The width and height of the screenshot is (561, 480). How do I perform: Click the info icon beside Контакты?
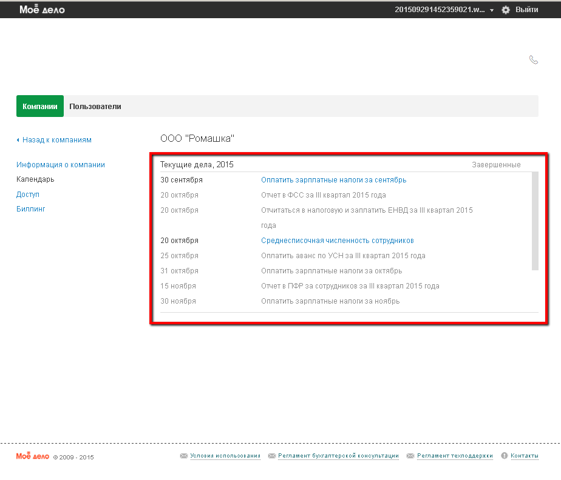(x=504, y=456)
